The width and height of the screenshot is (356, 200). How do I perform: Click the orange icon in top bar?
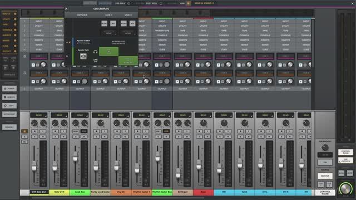188,3
